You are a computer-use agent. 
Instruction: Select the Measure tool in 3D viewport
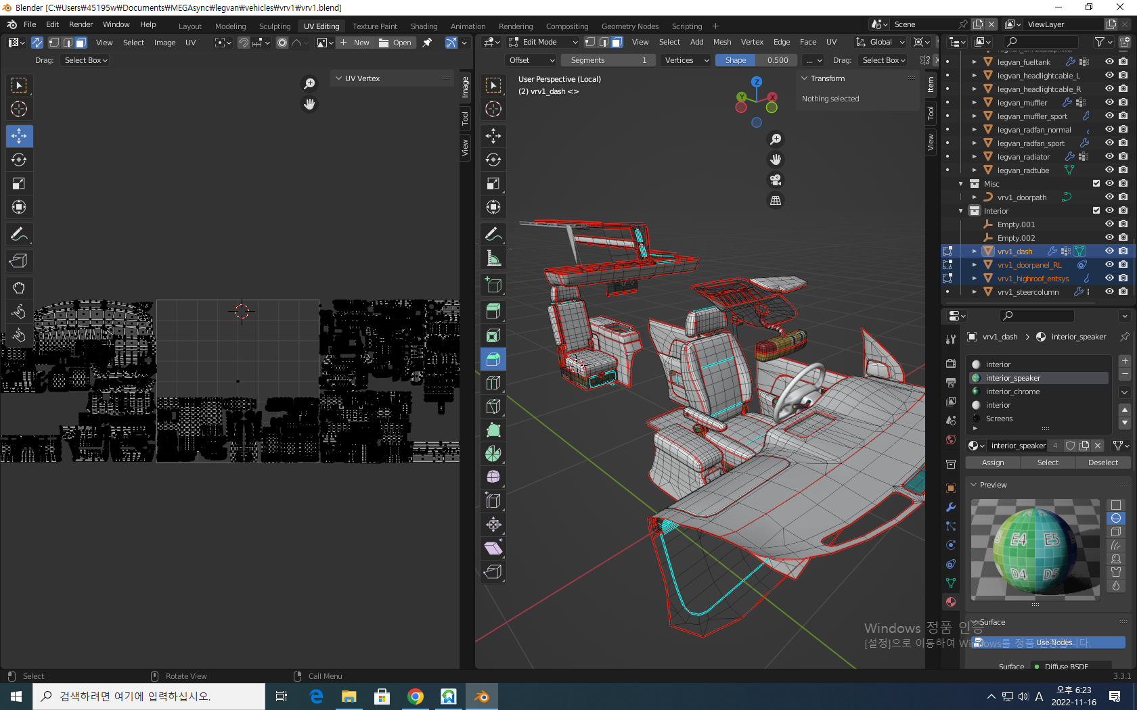pos(493,258)
